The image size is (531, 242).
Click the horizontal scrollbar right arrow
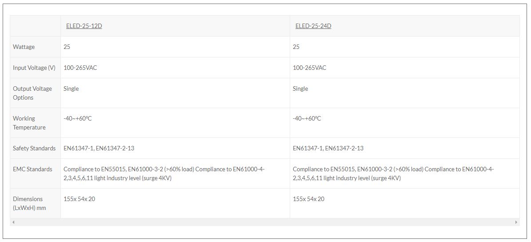click(x=516, y=222)
